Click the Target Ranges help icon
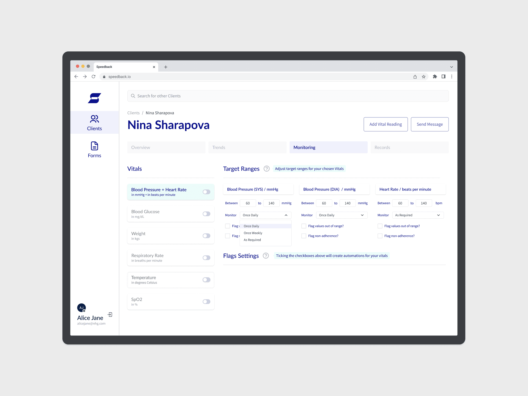This screenshot has height=396, width=528. [266, 169]
